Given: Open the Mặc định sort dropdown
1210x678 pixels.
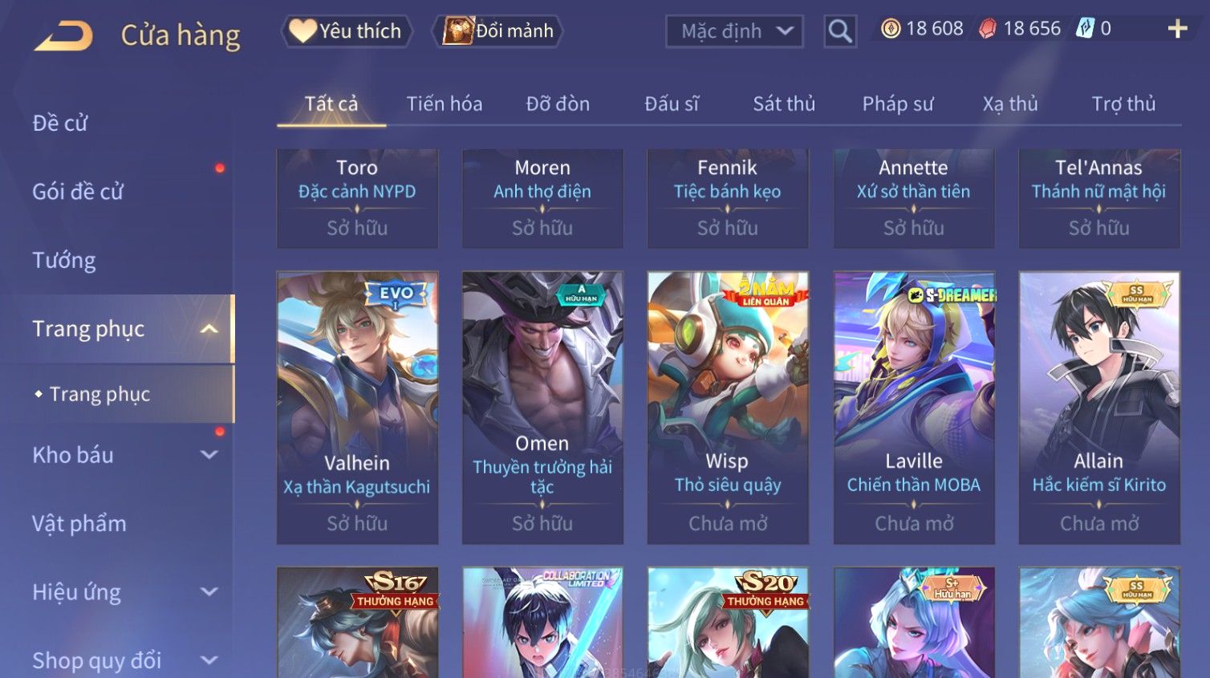Looking at the screenshot, I should tap(734, 31).
